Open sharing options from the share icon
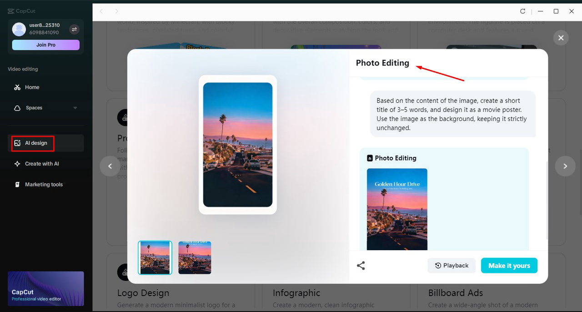The image size is (582, 312). tap(361, 265)
